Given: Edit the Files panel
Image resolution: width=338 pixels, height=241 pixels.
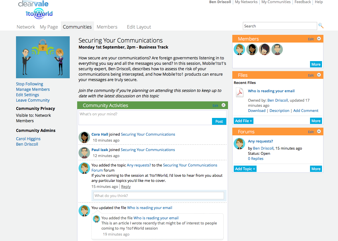Looking at the screenshot, I should [311, 75].
